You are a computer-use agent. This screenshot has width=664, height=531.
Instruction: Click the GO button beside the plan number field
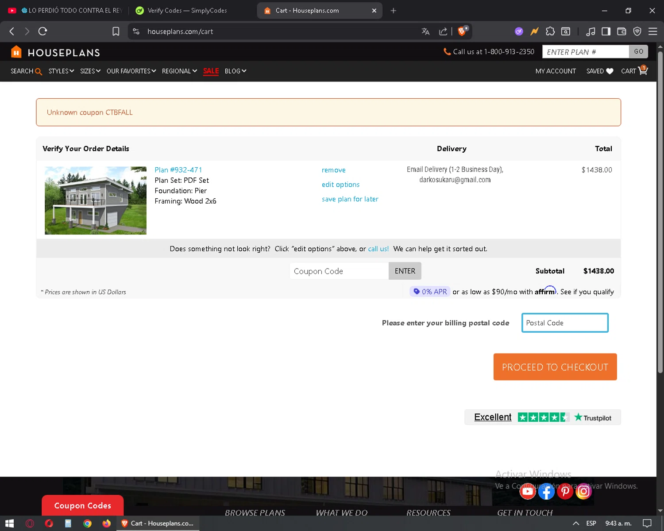pyautogui.click(x=638, y=52)
